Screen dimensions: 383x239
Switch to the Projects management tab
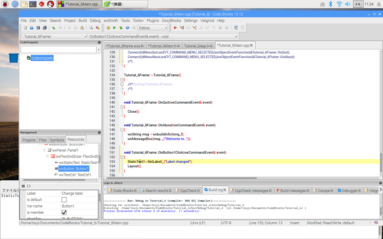point(29,140)
